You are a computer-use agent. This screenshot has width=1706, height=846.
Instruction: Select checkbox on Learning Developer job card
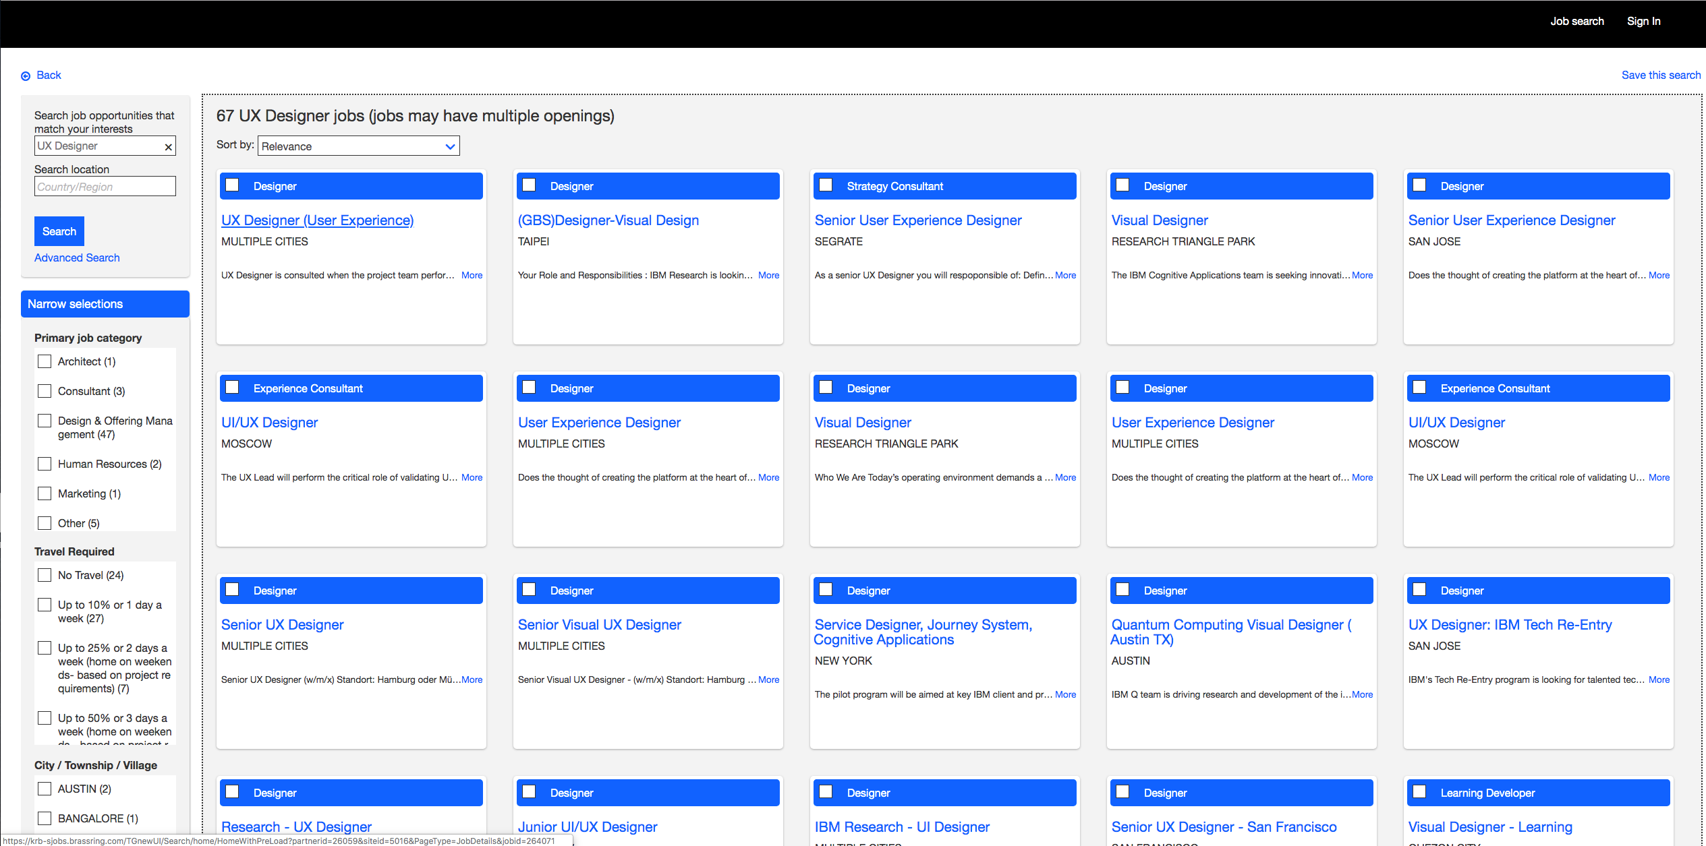click(1419, 792)
